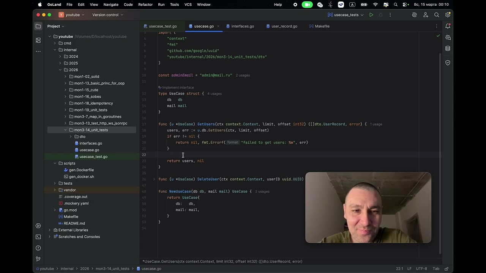Viewport: 486px width, 273px height.
Task: Unfold the DeleteUser function in gutter
Action: [x=154, y=179]
